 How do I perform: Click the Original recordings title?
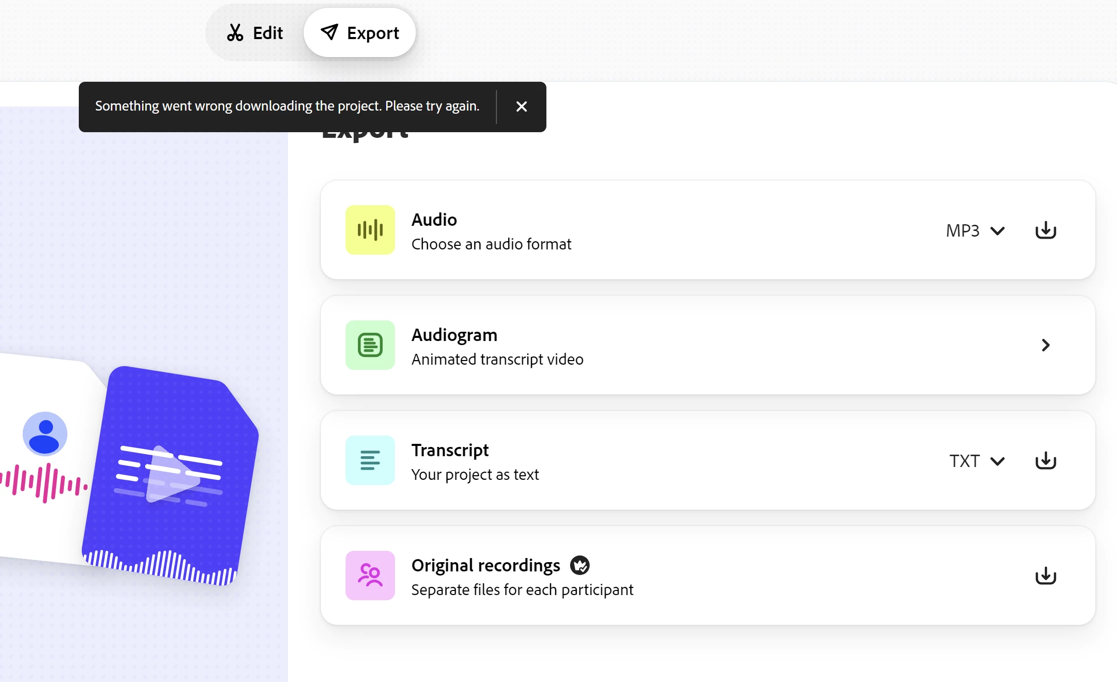tap(485, 565)
